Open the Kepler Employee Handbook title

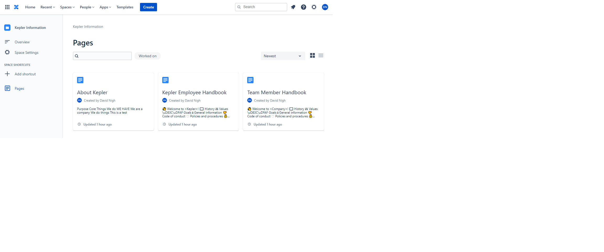[x=194, y=92]
